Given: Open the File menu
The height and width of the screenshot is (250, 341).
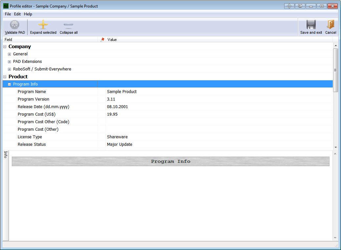Looking at the screenshot, I should tap(8, 14).
